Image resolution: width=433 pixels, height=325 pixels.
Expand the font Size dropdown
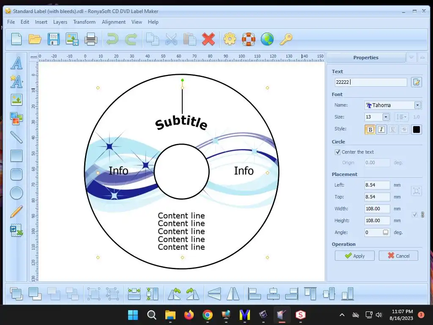[386, 117]
